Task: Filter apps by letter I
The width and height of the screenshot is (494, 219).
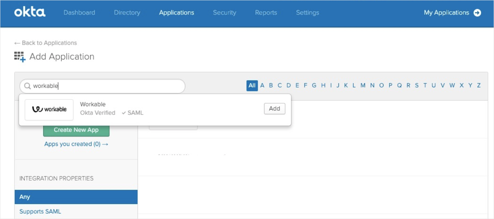Action: [331, 85]
